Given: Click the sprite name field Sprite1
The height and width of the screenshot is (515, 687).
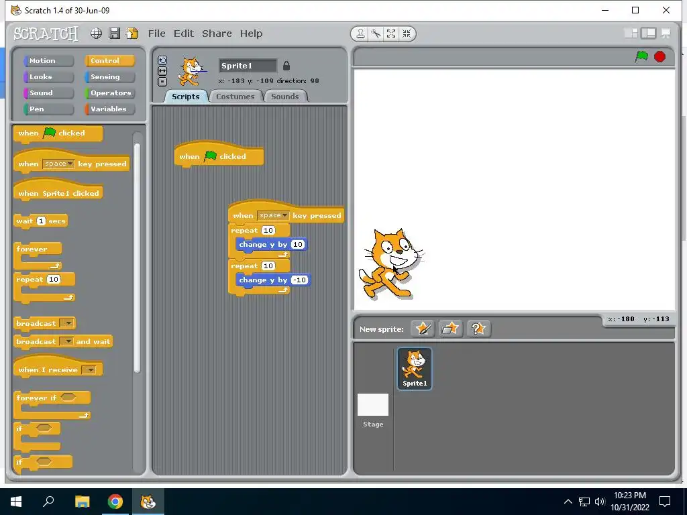Looking at the screenshot, I should [248, 66].
